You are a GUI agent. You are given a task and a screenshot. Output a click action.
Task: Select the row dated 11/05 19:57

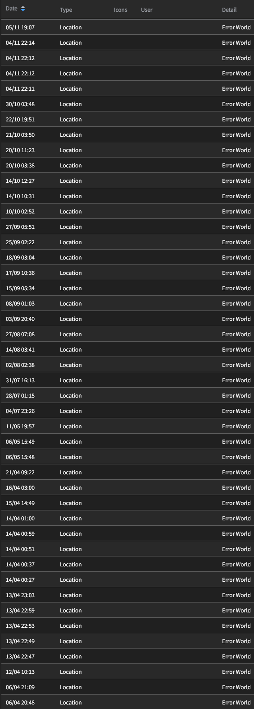click(x=127, y=426)
